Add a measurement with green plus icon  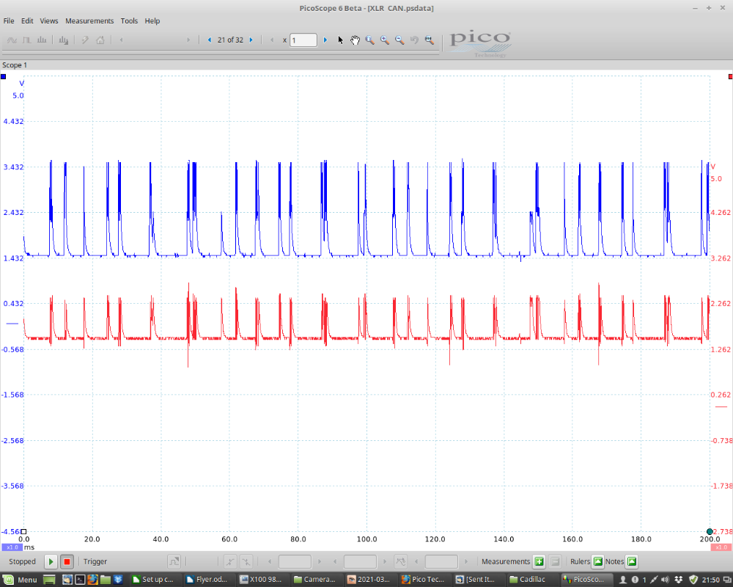coord(539,561)
